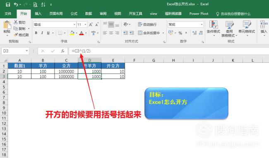269x158 pixels.
Task: Click the cell Borders icon
Action: coord(60,33)
